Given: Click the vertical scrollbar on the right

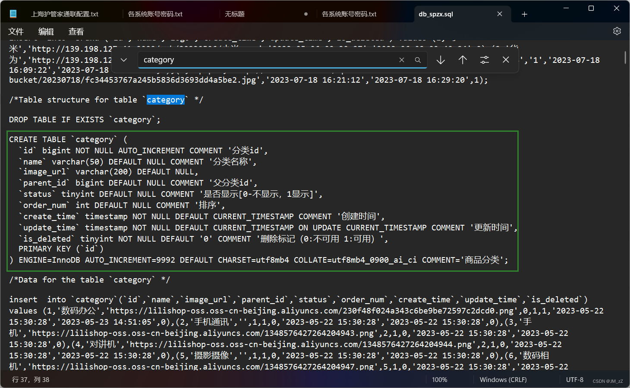Looking at the screenshot, I should point(625,57).
